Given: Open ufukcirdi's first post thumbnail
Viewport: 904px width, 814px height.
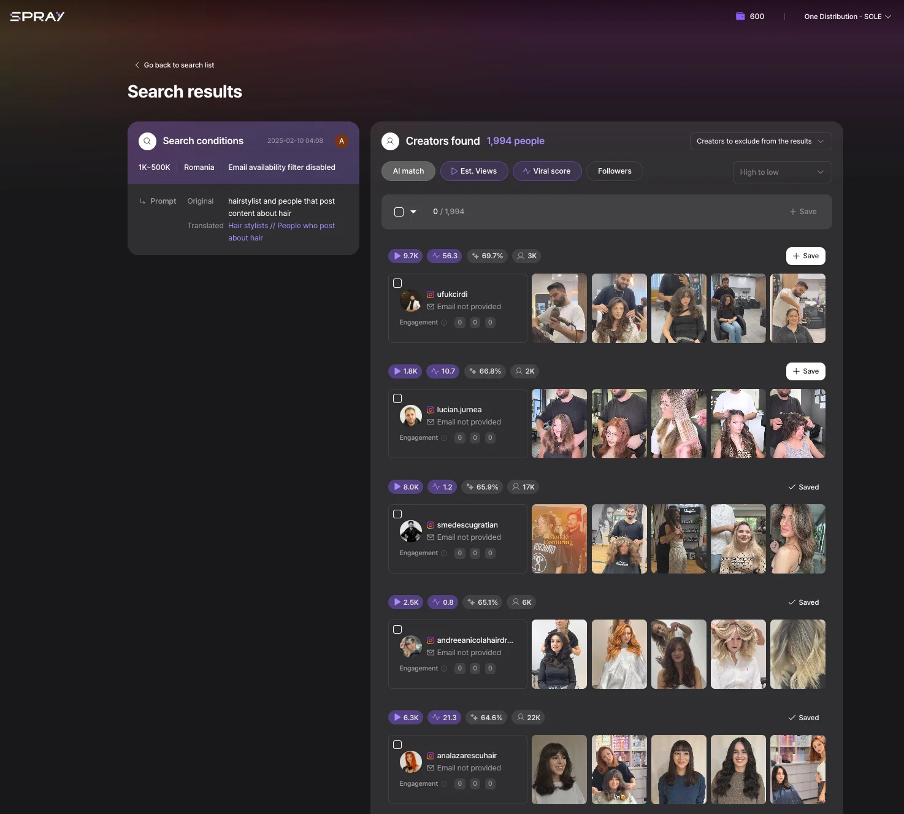Looking at the screenshot, I should tap(559, 308).
